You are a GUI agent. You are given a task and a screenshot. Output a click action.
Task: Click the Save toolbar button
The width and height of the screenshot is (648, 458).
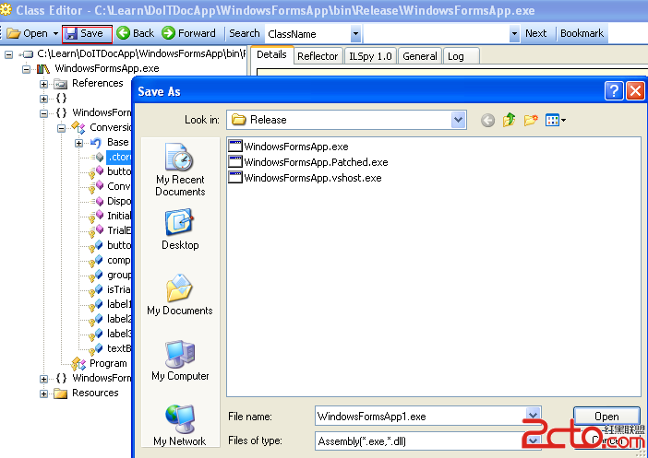(87, 34)
